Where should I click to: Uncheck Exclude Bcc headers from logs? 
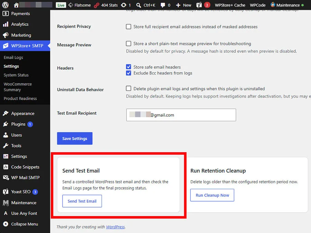(x=129, y=73)
